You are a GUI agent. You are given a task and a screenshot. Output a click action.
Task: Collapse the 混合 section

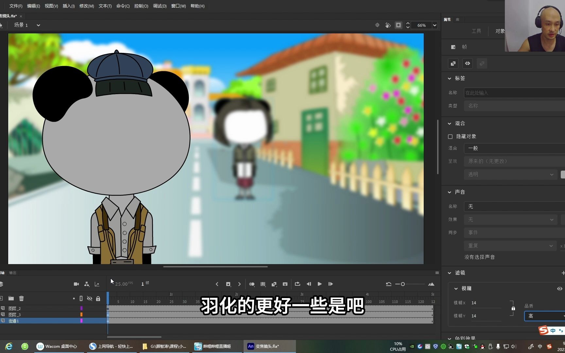click(x=450, y=124)
